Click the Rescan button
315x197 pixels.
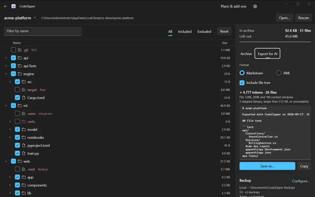(303, 18)
